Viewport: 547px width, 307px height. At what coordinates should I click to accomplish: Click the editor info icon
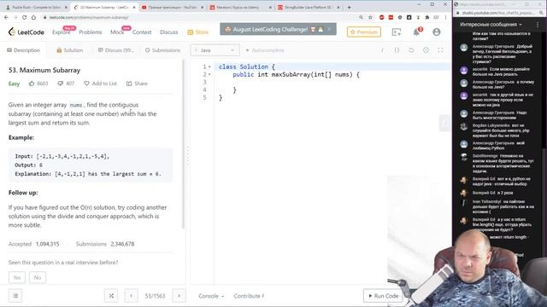click(x=382, y=50)
